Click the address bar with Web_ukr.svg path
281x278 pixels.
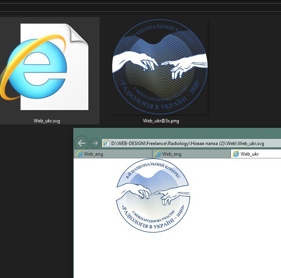(191, 143)
